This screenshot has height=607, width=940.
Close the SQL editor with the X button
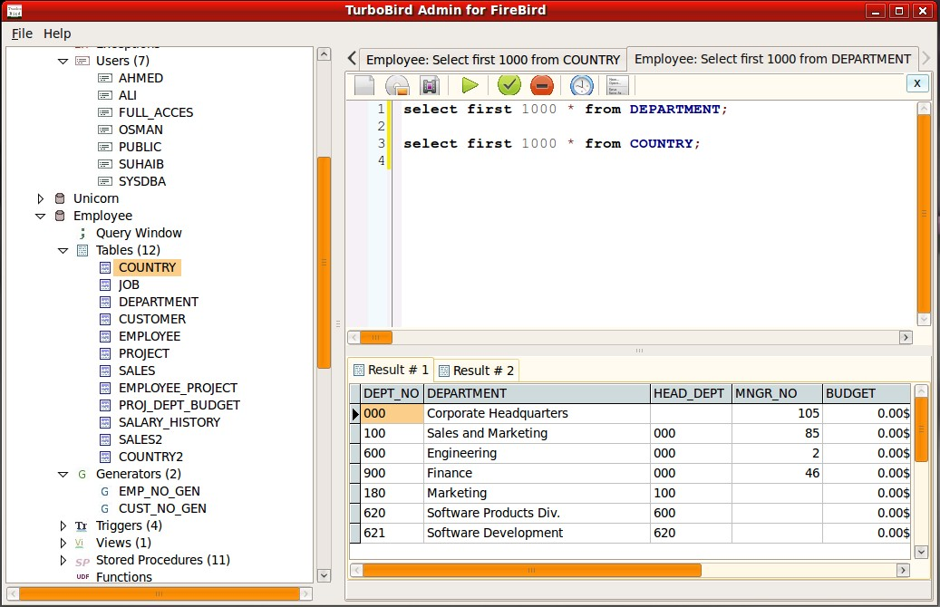pos(916,82)
